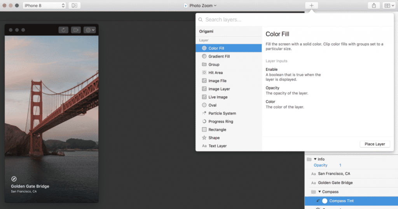Collapse the Compass group disclosure triangle

[319, 192]
